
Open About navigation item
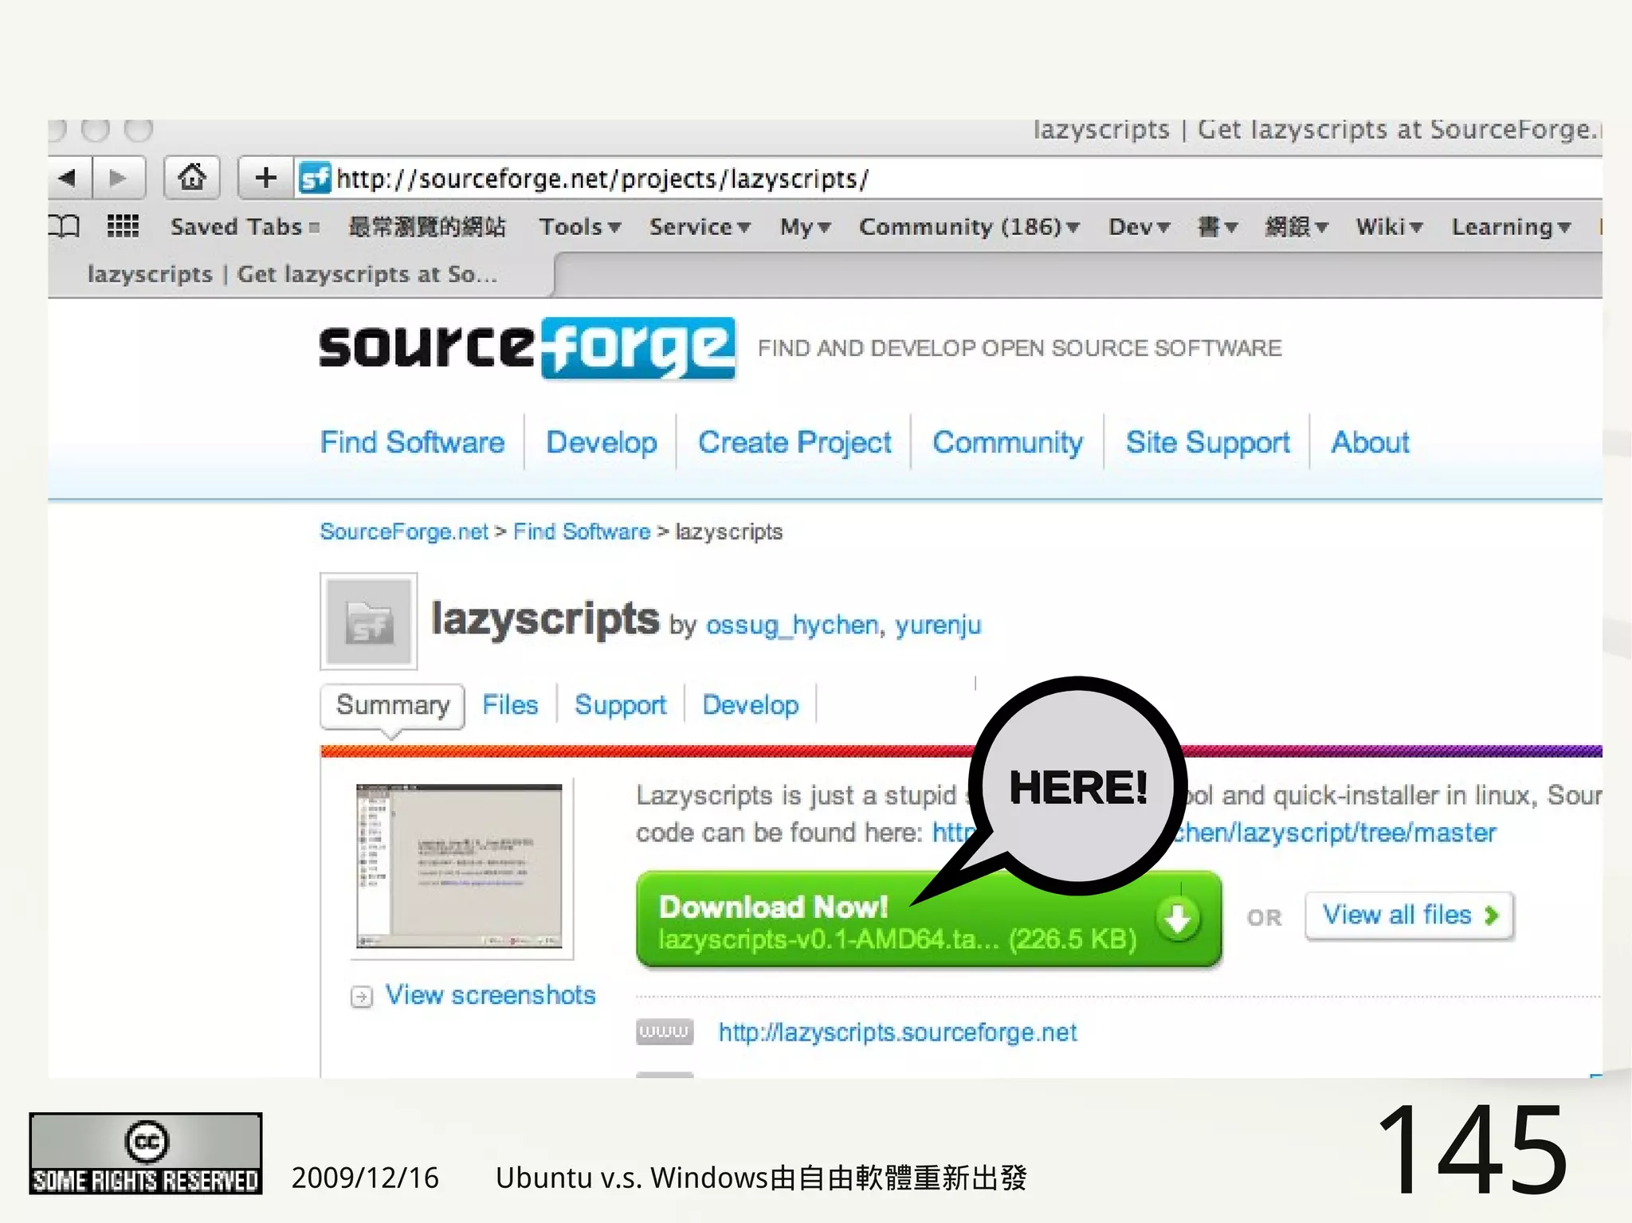1371,442
